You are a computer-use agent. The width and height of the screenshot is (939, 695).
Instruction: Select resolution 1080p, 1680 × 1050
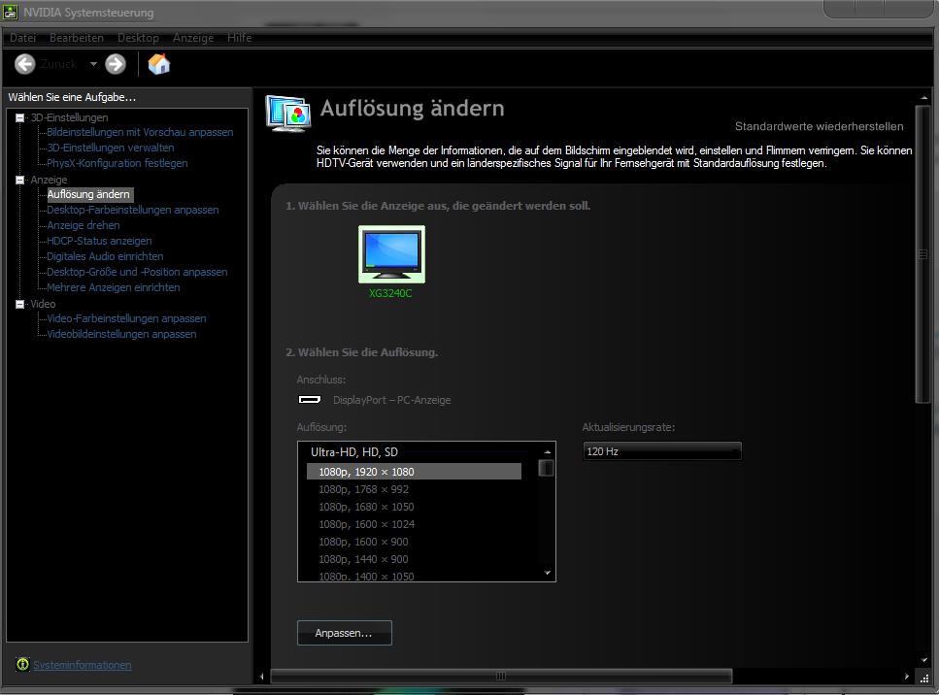(414, 507)
